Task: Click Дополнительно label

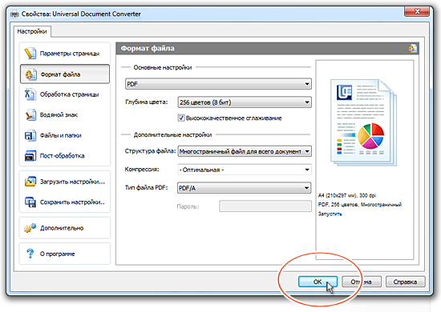Action: (x=62, y=228)
